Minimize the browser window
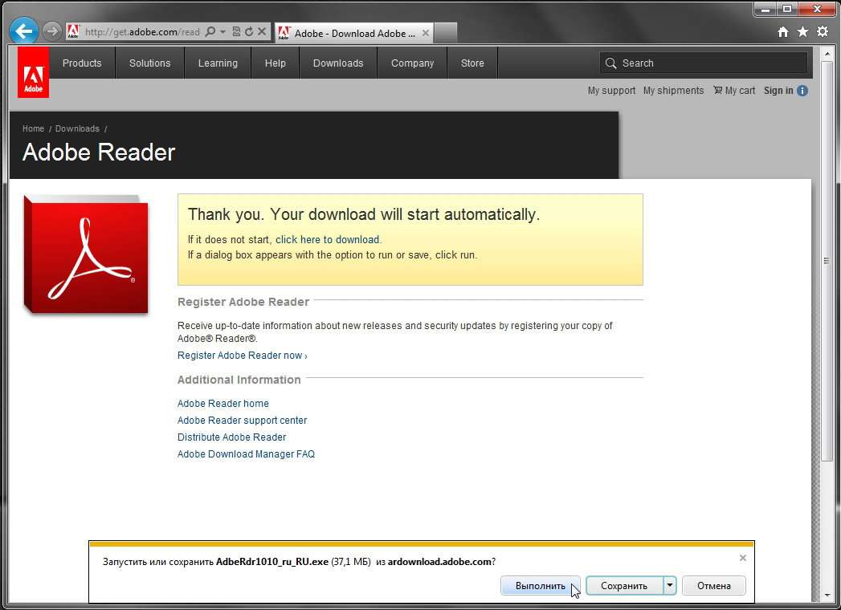Image resolution: width=841 pixels, height=610 pixels. [x=765, y=9]
